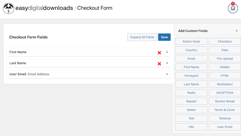Add a reCAPTCHA field
Viewport: 241px width, 136px height.
[x=225, y=93]
